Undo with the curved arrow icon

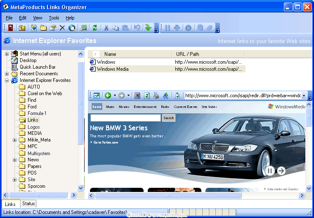137,27
